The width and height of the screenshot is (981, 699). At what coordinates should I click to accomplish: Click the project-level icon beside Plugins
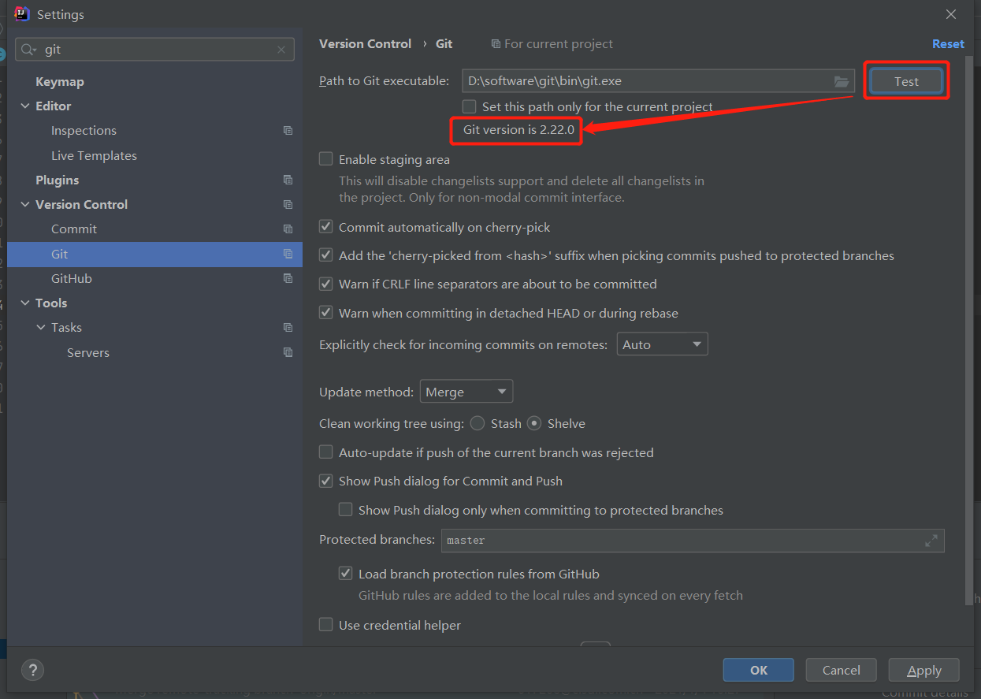pyautogui.click(x=288, y=180)
